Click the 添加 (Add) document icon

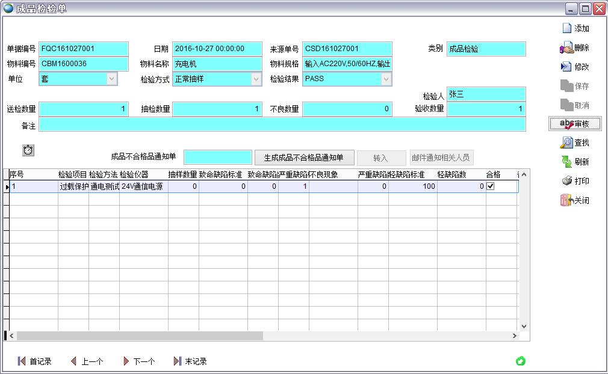(x=566, y=28)
